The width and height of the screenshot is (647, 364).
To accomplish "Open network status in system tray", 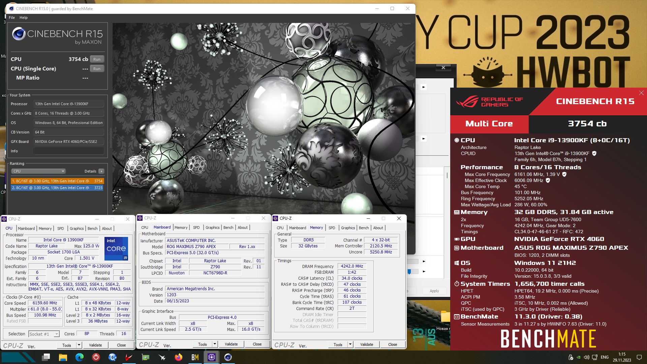I will (x=595, y=357).
